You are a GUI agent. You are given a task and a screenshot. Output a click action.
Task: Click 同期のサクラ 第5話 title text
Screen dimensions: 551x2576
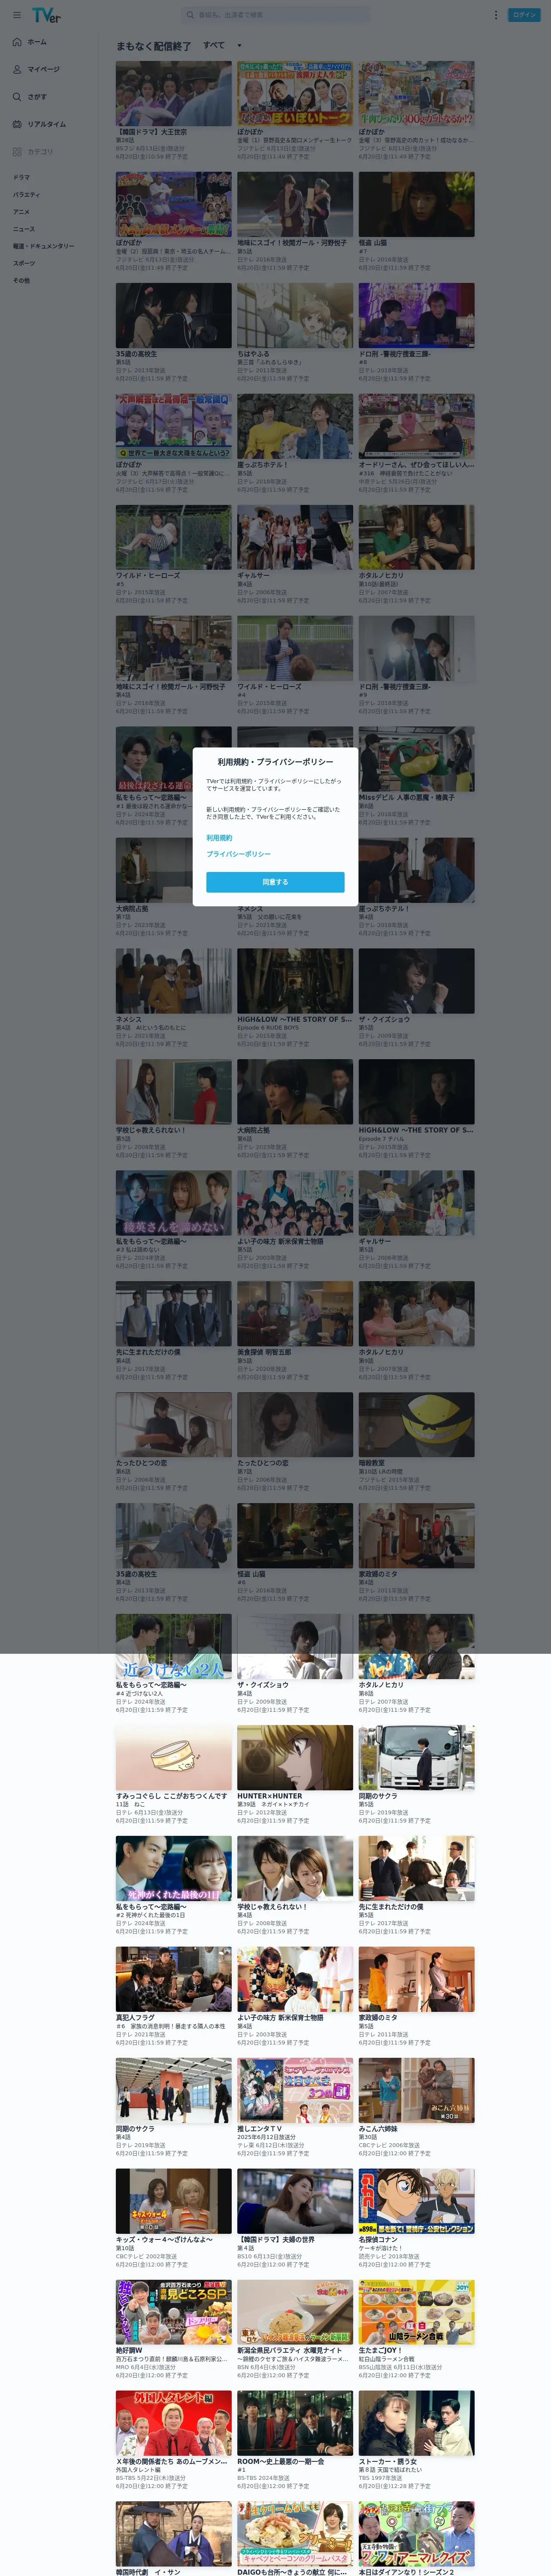[378, 1795]
